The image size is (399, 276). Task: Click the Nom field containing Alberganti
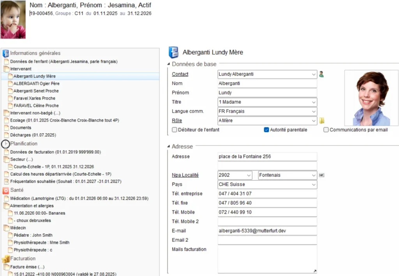(267, 83)
